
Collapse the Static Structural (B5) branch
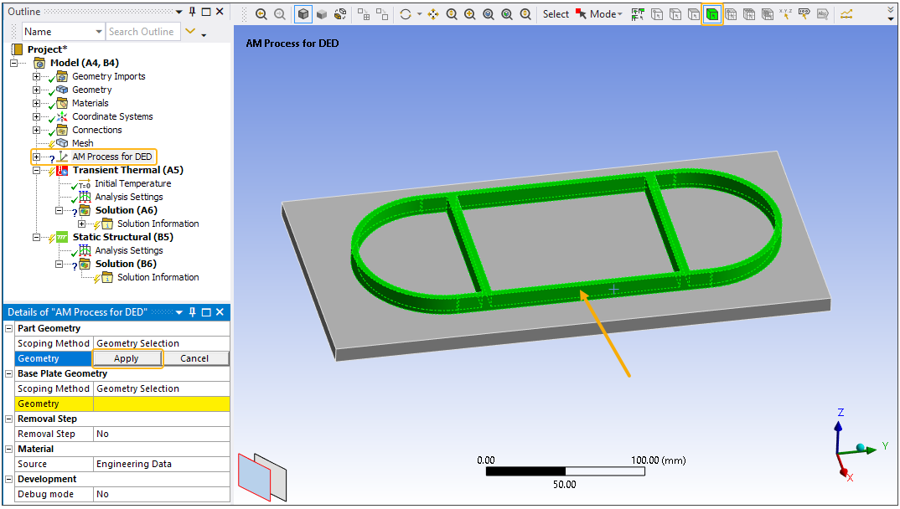tap(36, 237)
